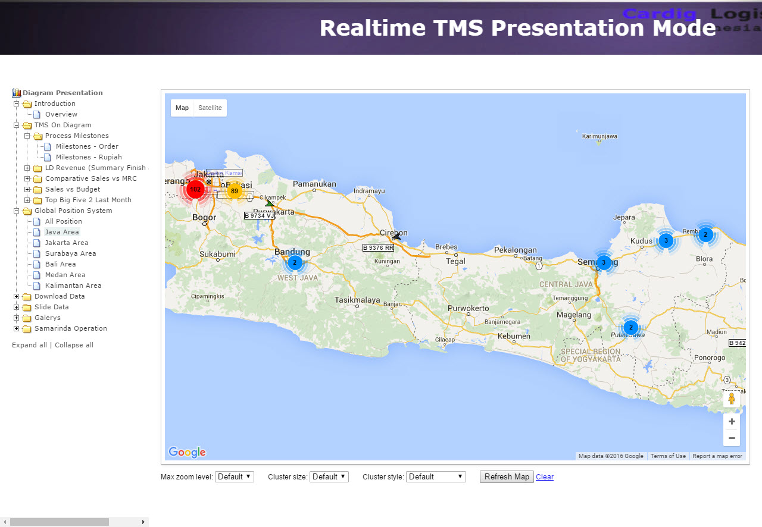Expand the Samarinda Operation node
The height and width of the screenshot is (527, 762).
[x=16, y=329]
